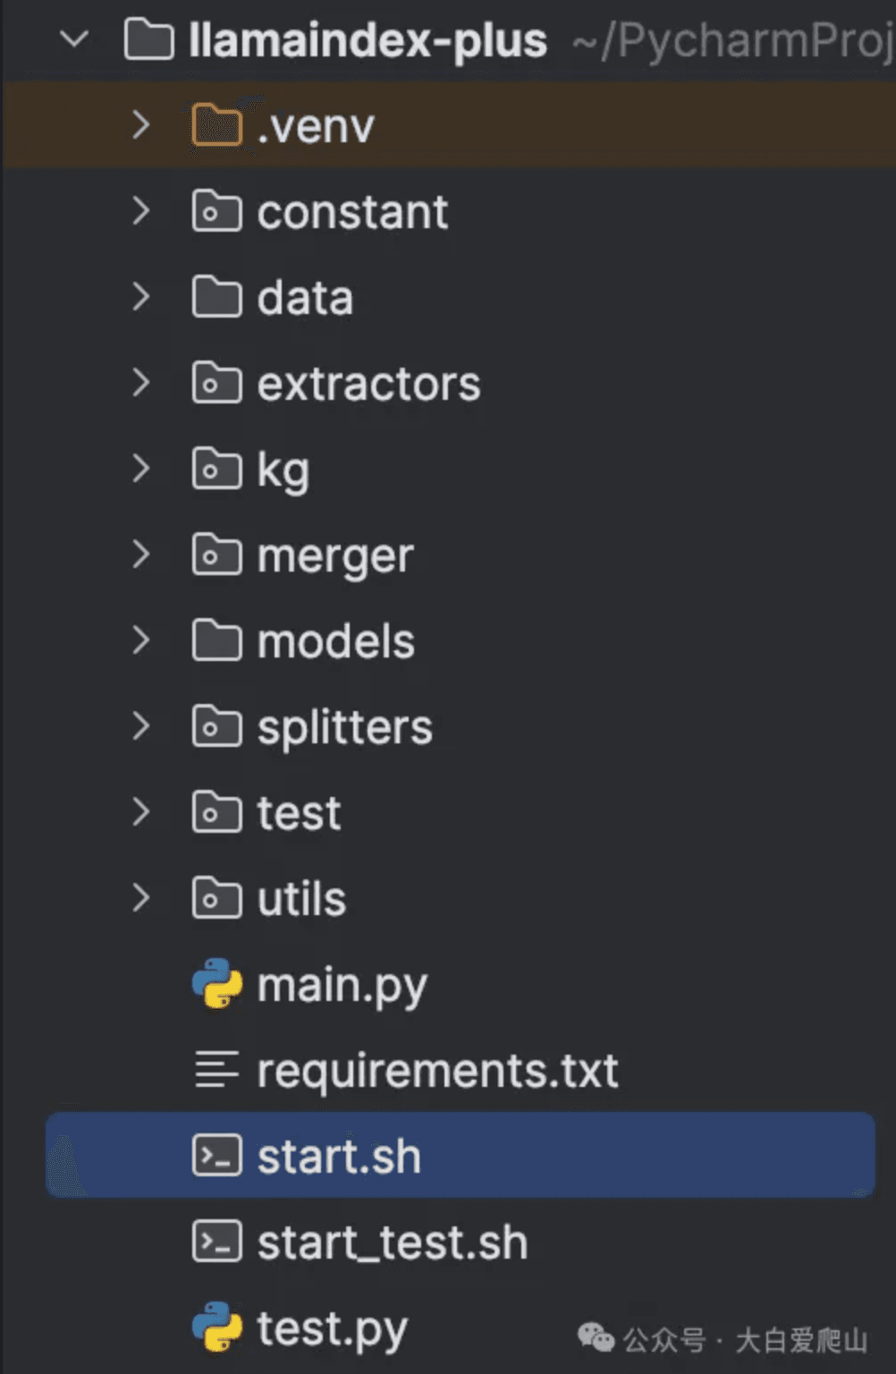Select the test package folder
896x1374 pixels.
click(x=298, y=812)
